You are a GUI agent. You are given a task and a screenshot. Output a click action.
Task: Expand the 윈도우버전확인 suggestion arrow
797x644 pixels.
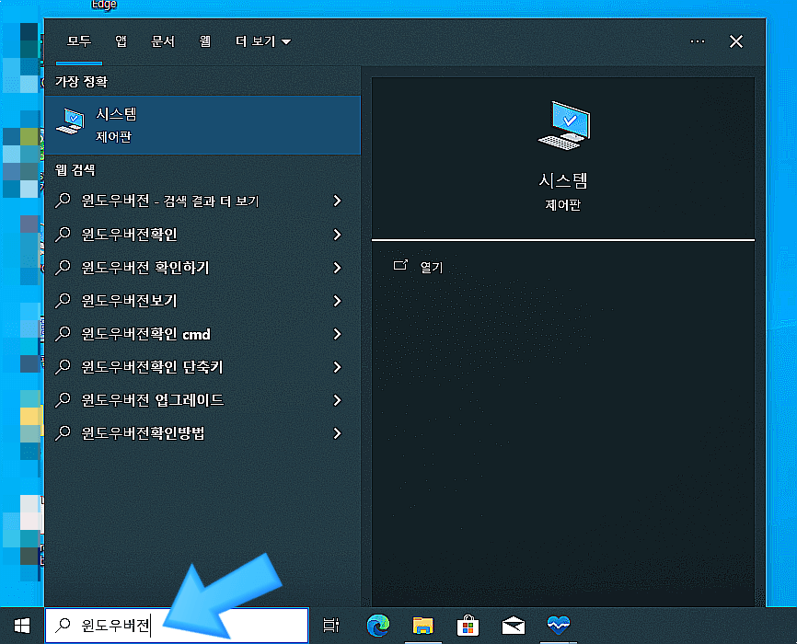point(337,235)
